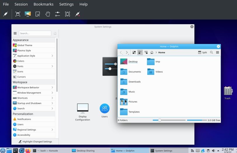Click the KRDC new connection plug icon
The width and height of the screenshot is (237, 153).
5,14
